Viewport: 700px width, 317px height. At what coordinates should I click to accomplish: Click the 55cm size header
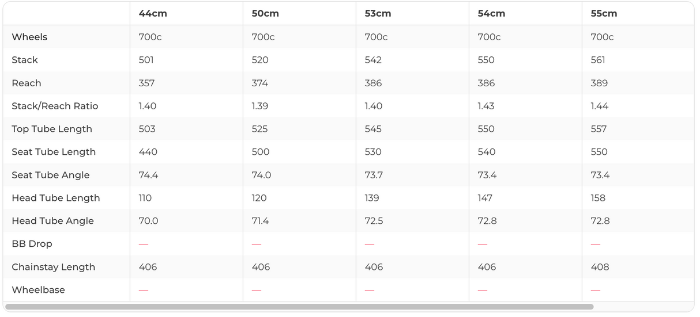click(604, 14)
